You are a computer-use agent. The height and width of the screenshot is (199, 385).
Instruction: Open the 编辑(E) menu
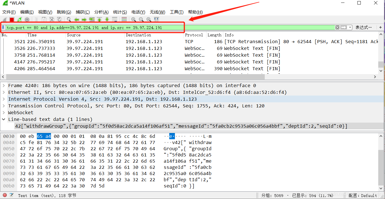pos(27,12)
